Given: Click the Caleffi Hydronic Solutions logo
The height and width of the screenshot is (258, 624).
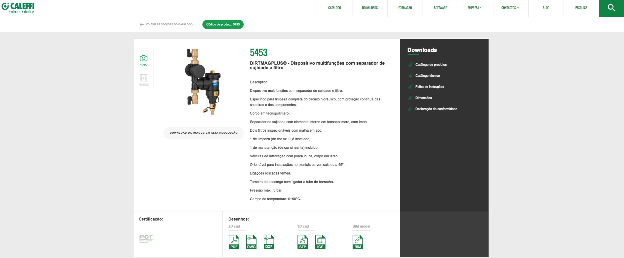Looking at the screenshot, I should pyautogui.click(x=18, y=8).
